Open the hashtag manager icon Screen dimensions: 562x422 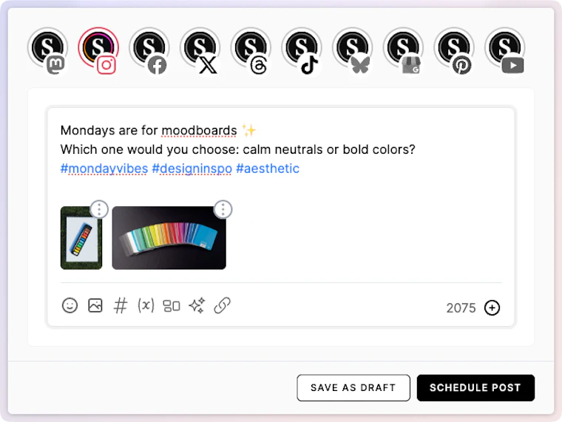point(121,306)
